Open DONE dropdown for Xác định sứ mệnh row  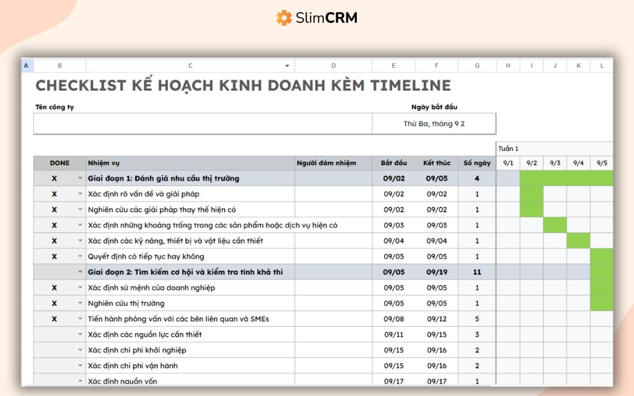pos(80,287)
